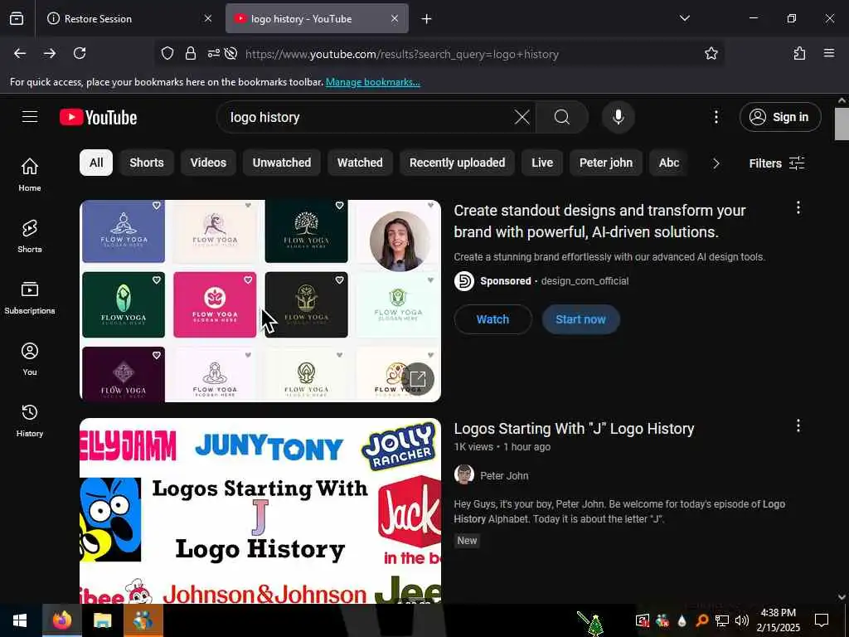Start voice search with the microphone
The height and width of the screenshot is (637, 849).
click(x=618, y=117)
